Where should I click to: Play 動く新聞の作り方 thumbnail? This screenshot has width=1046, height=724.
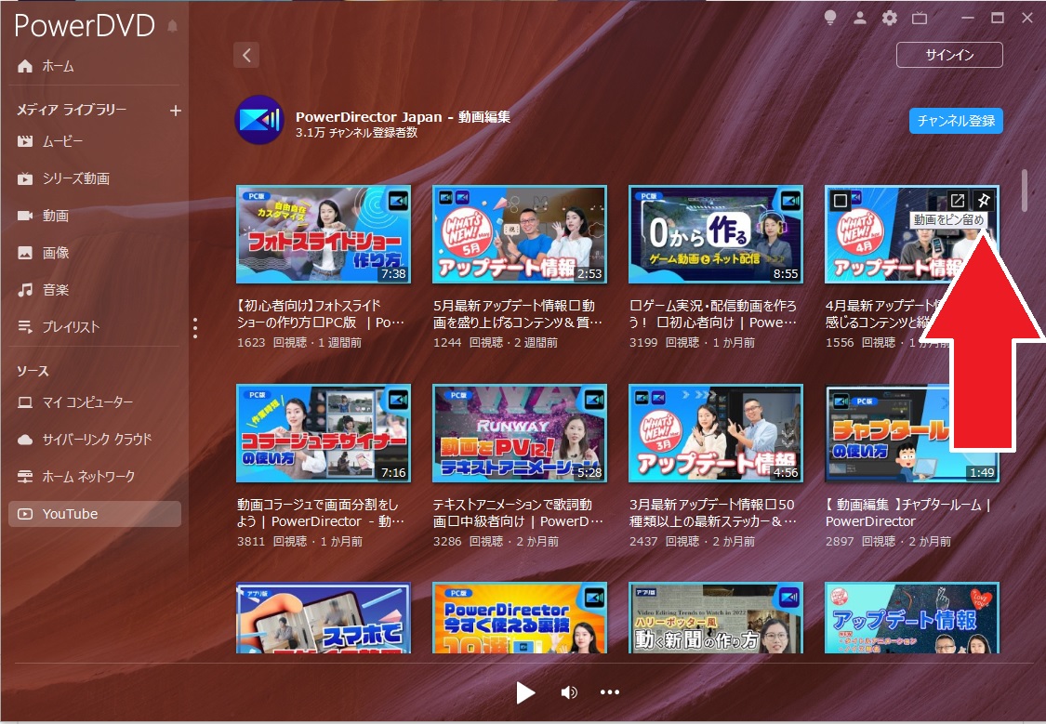tap(716, 617)
